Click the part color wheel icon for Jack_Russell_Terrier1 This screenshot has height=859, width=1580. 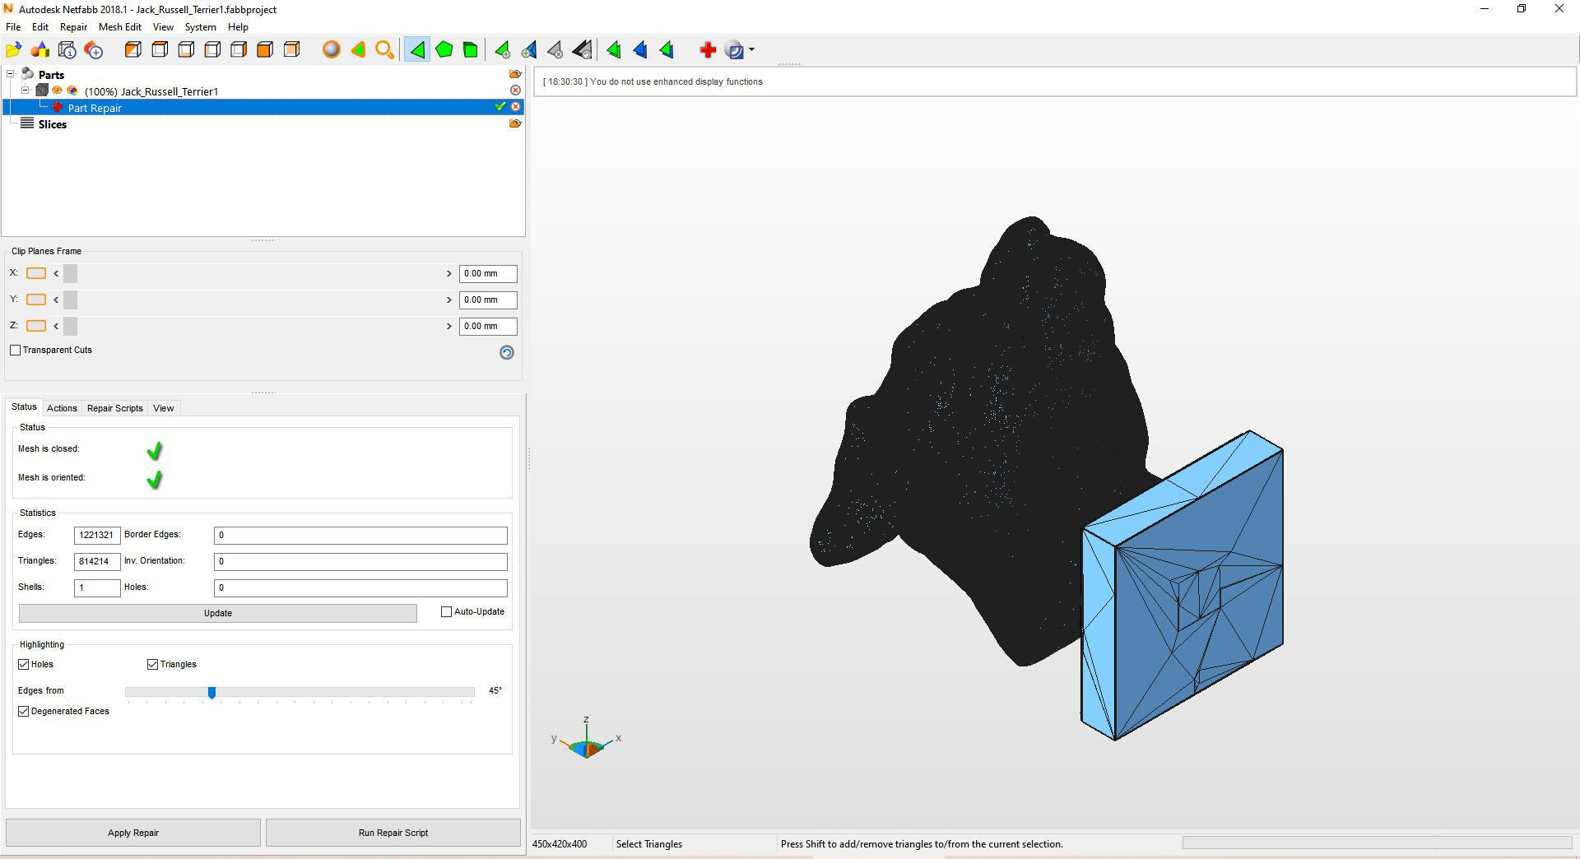click(x=72, y=91)
